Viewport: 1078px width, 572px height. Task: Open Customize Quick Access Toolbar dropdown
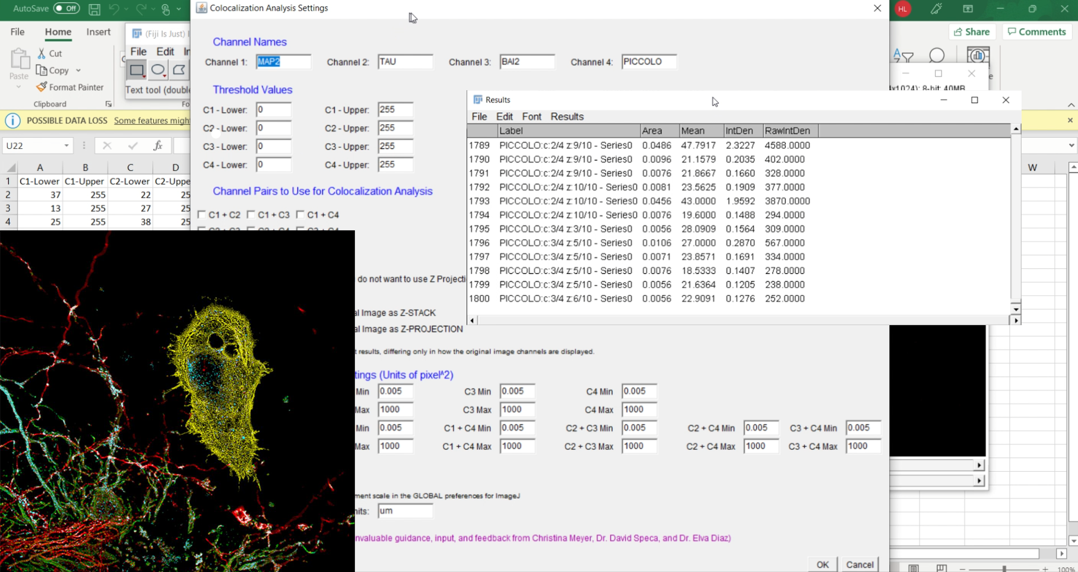pyautogui.click(x=179, y=9)
